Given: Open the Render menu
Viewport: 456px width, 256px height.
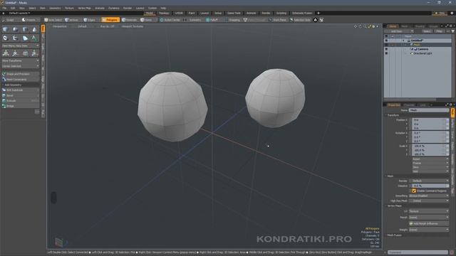Looking at the screenshot, I should [x=128, y=8].
